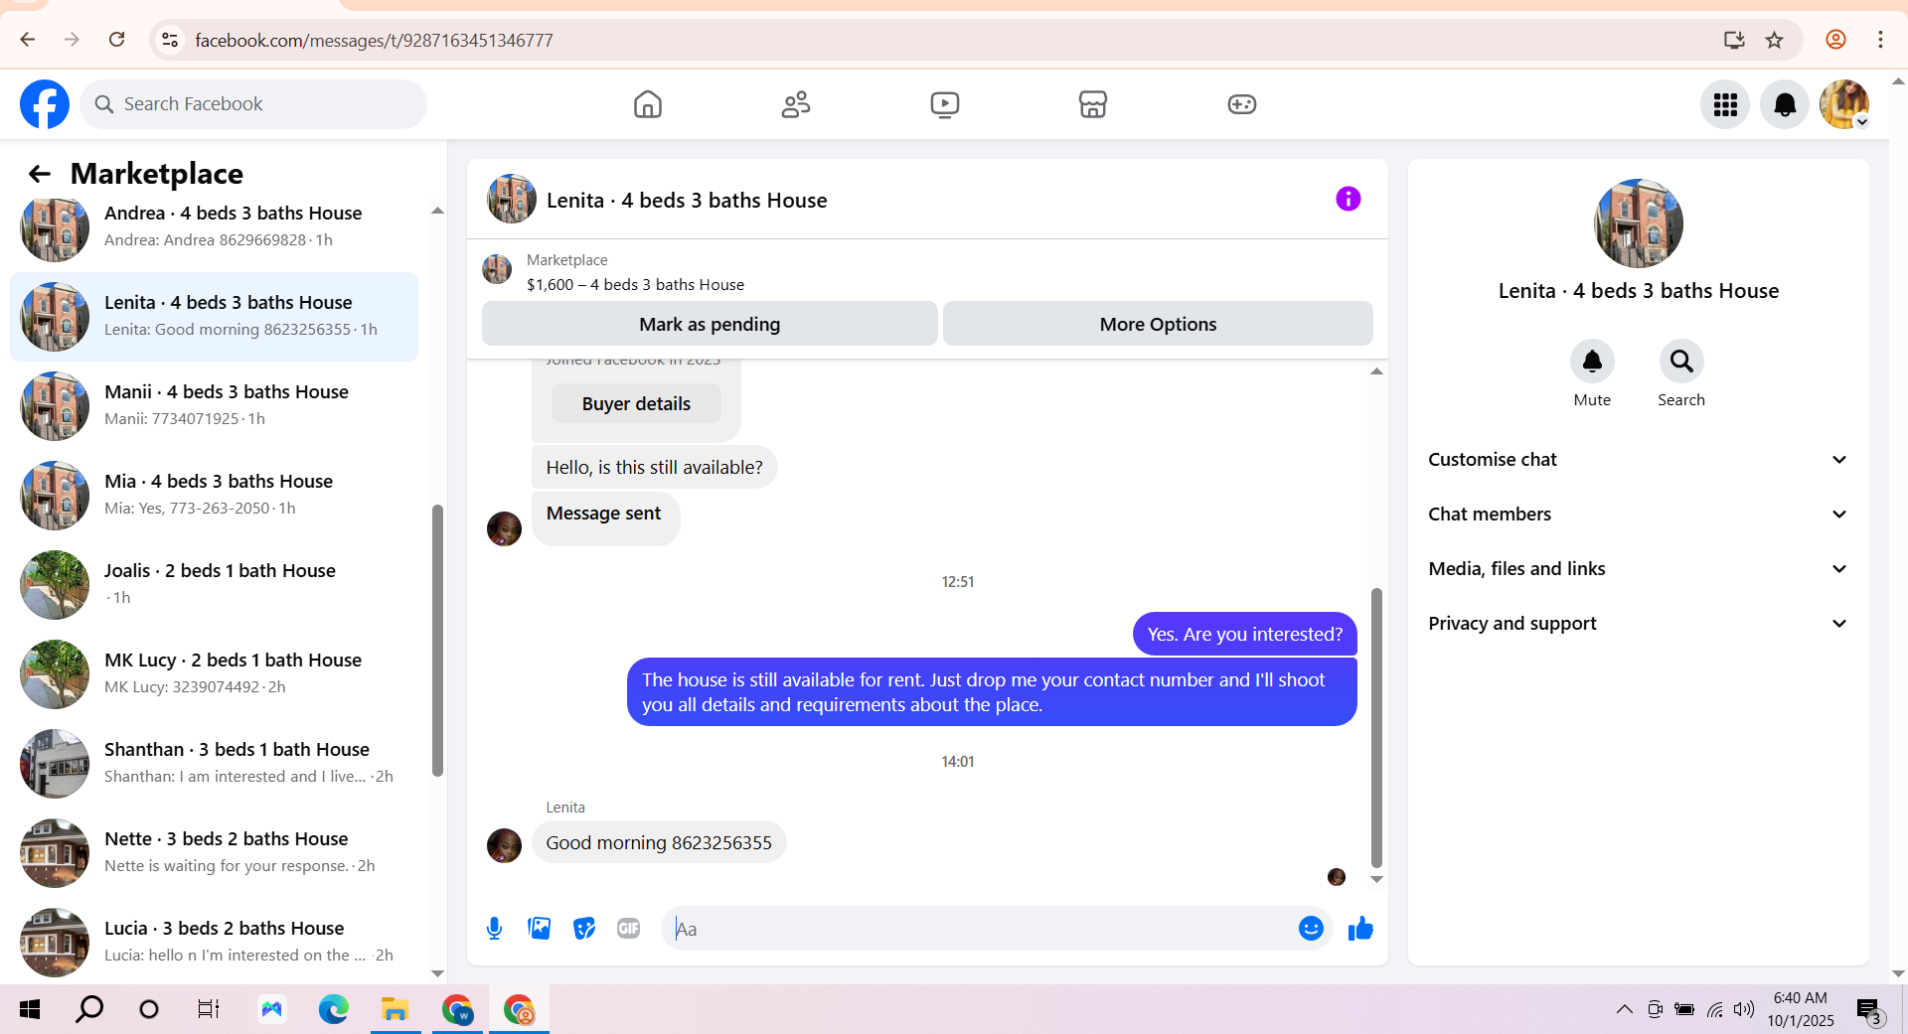Expand the Privacy and support section
The height and width of the screenshot is (1034, 1908).
(x=1638, y=624)
